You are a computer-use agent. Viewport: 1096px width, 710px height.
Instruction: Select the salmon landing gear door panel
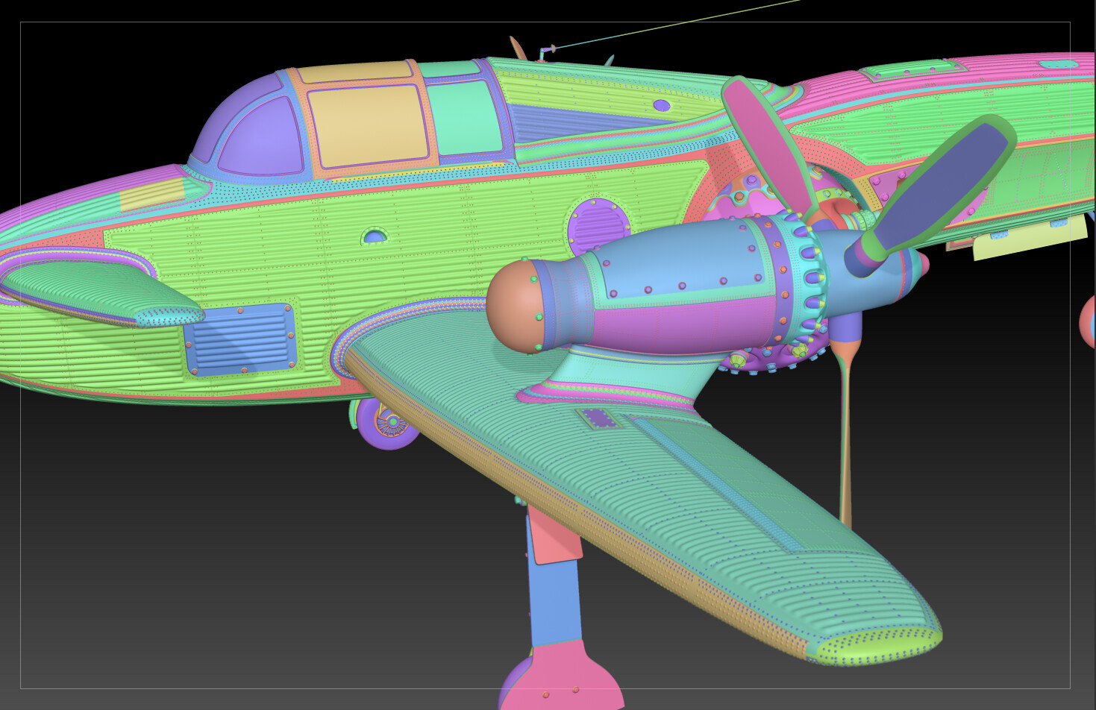(x=554, y=533)
